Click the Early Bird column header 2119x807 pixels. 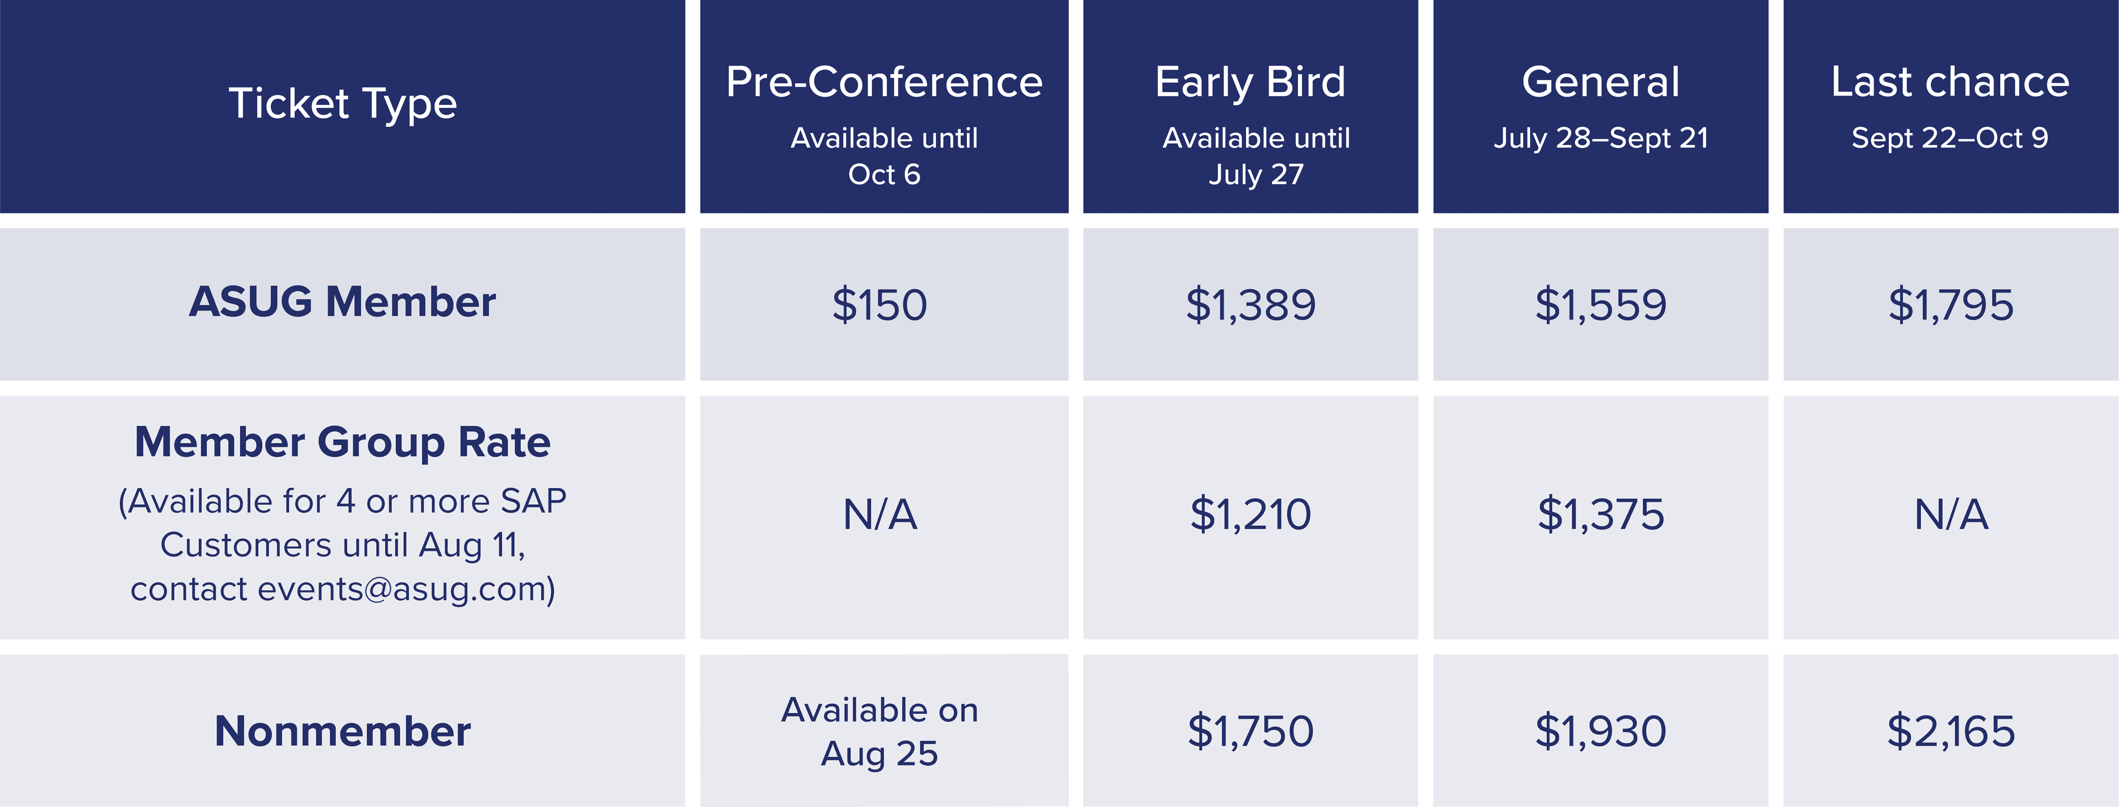(1250, 106)
